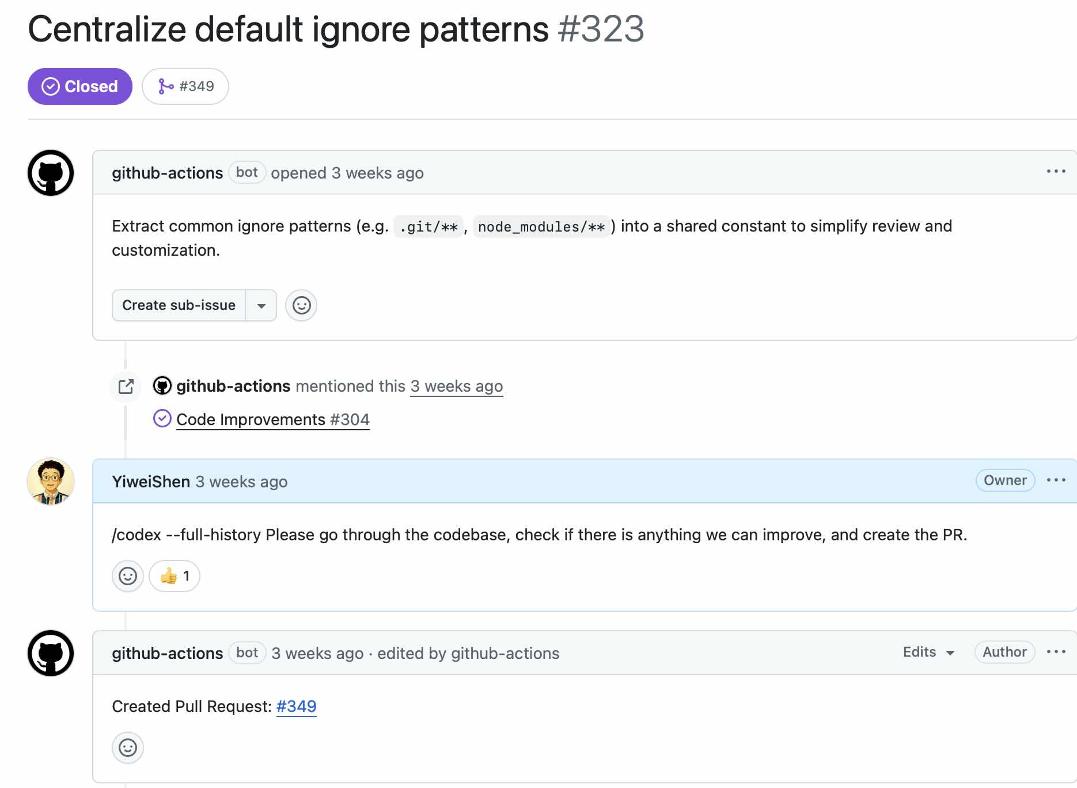Click the closed check icon beside Code Improvements
Screen dimensions: 1077x788
(162, 419)
